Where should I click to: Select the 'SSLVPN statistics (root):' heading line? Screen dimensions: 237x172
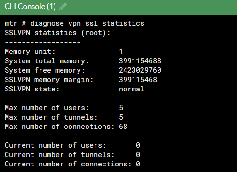(x=57, y=33)
